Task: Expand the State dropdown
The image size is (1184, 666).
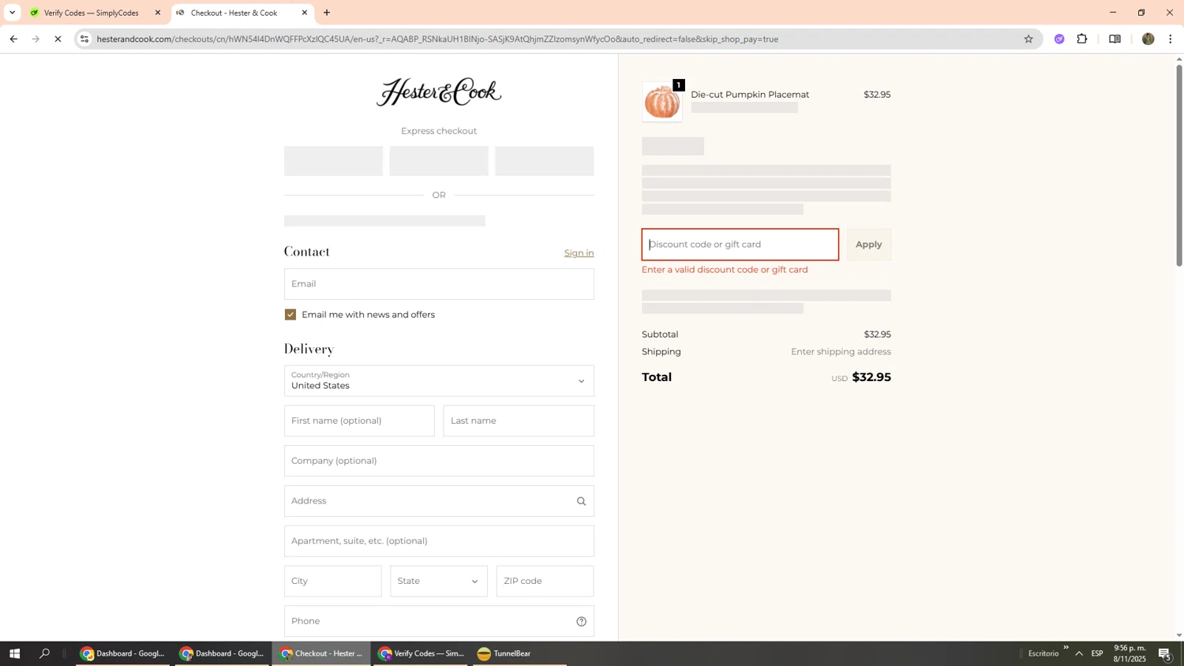Action: point(439,581)
